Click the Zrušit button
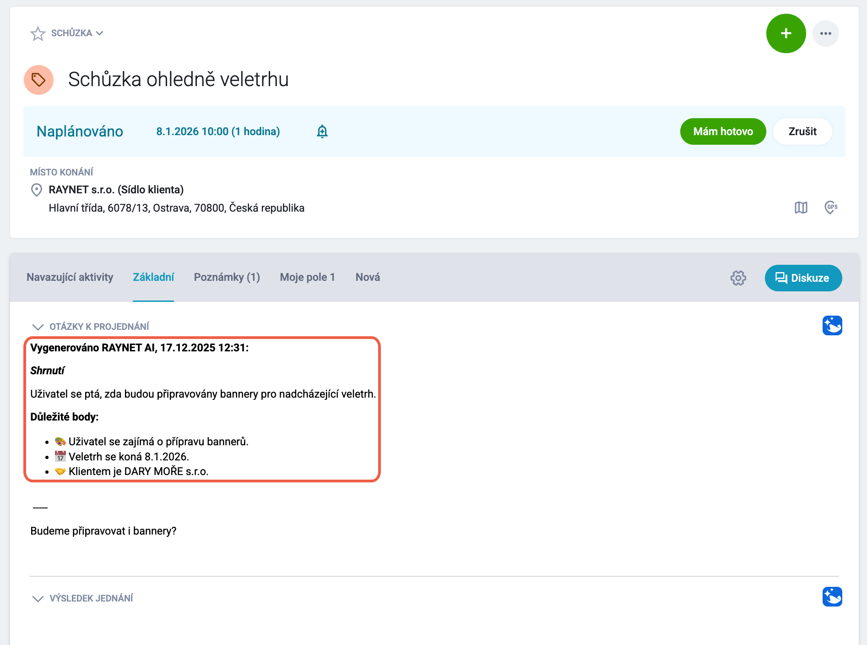Viewport: 867px width, 645px height. point(802,131)
